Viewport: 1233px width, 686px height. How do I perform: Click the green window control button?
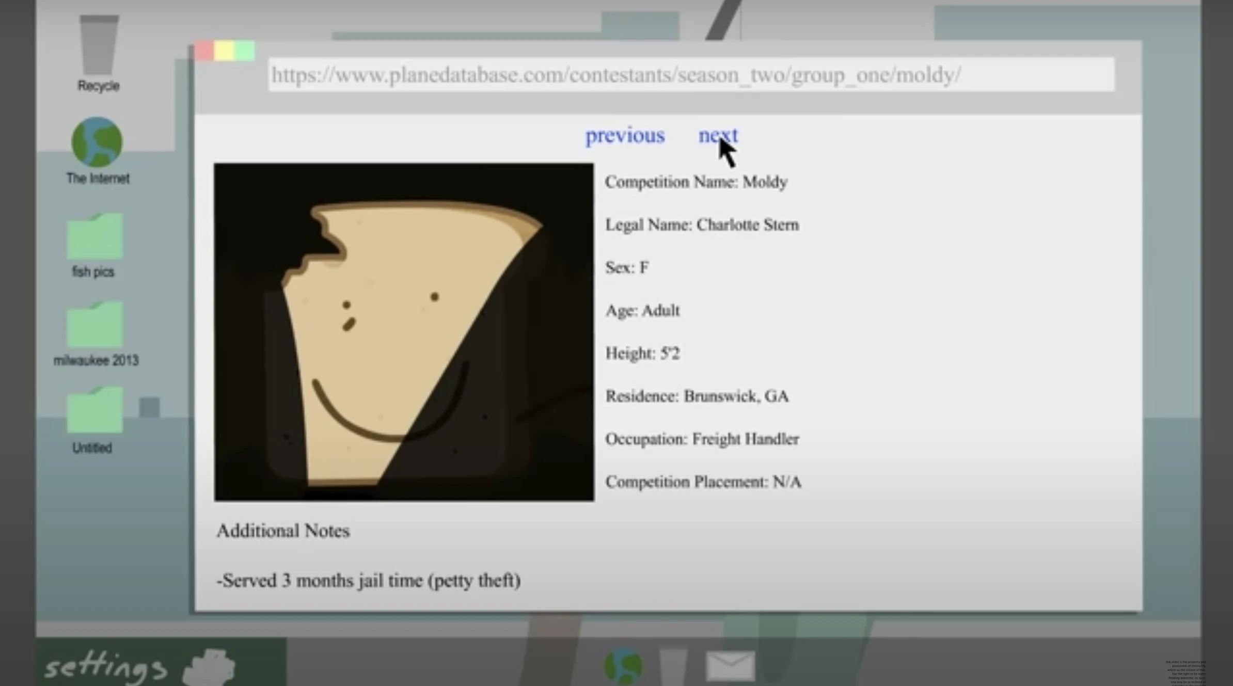coord(245,51)
